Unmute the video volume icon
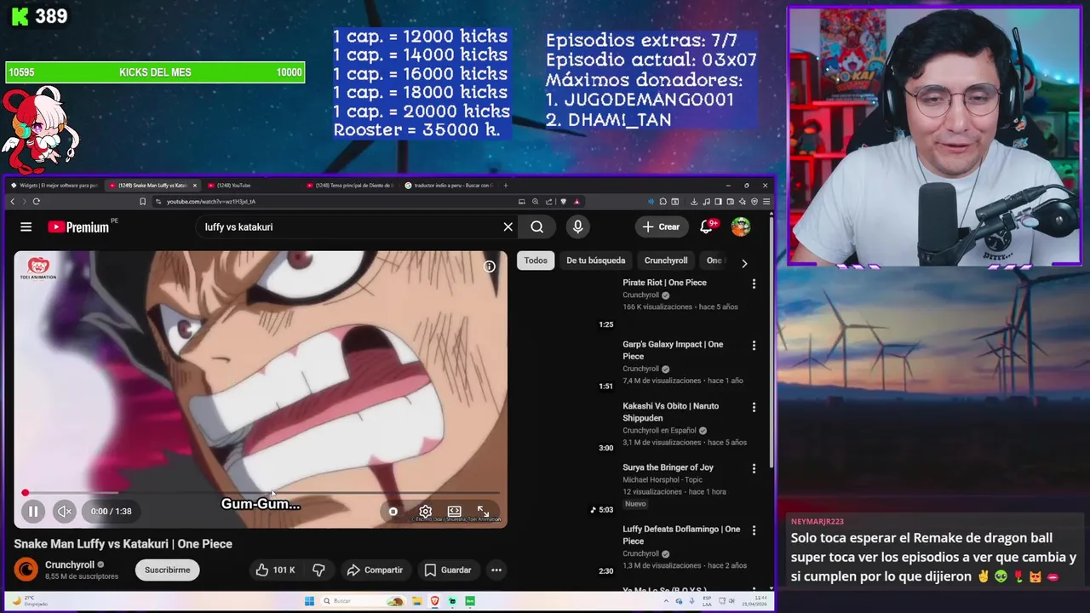Image resolution: width=1090 pixels, height=613 pixels. pyautogui.click(x=65, y=511)
